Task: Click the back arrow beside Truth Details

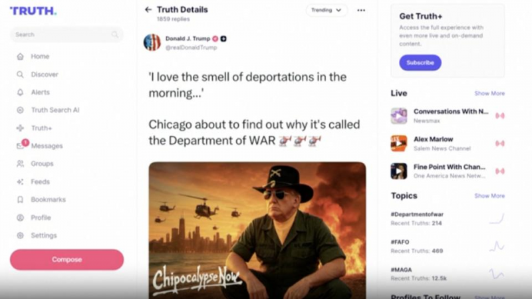Action: (x=148, y=9)
